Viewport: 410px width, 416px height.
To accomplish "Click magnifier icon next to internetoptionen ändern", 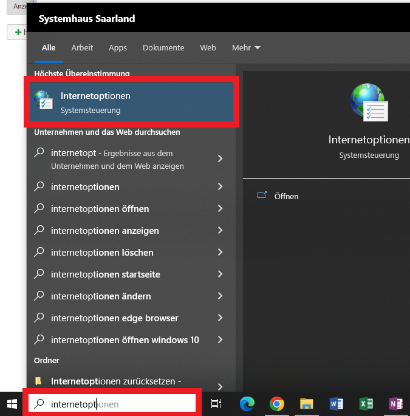I will pyautogui.click(x=39, y=296).
